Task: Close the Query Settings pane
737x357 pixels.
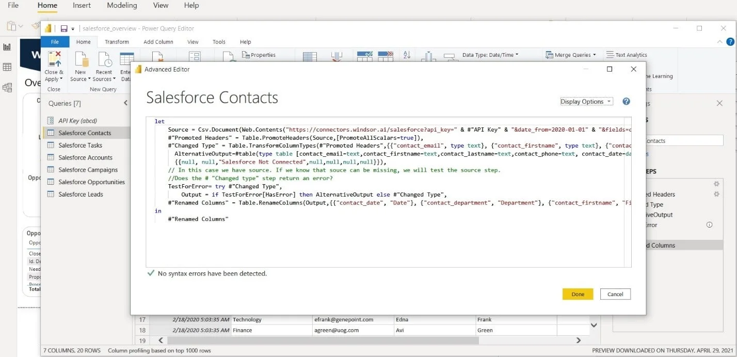Action: click(x=719, y=103)
